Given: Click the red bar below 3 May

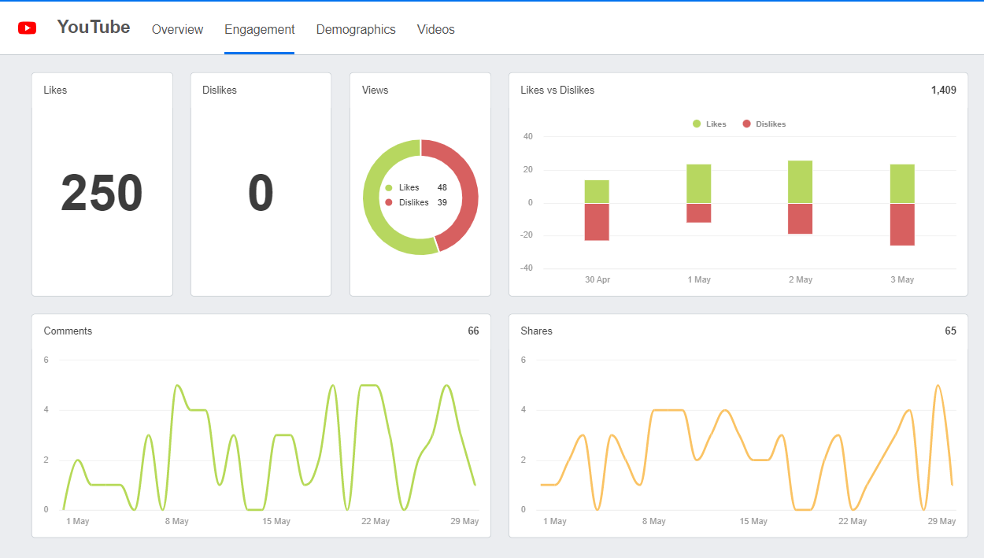Looking at the screenshot, I should point(901,224).
